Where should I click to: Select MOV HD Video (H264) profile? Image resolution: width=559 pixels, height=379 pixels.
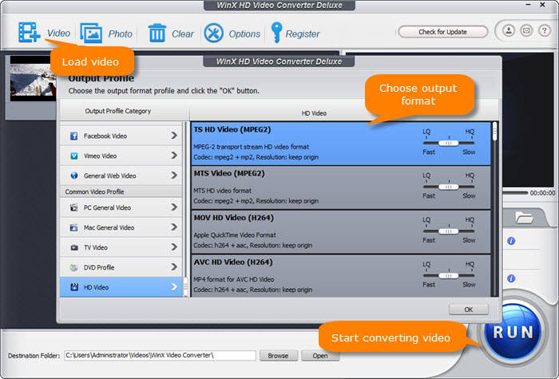click(341, 231)
